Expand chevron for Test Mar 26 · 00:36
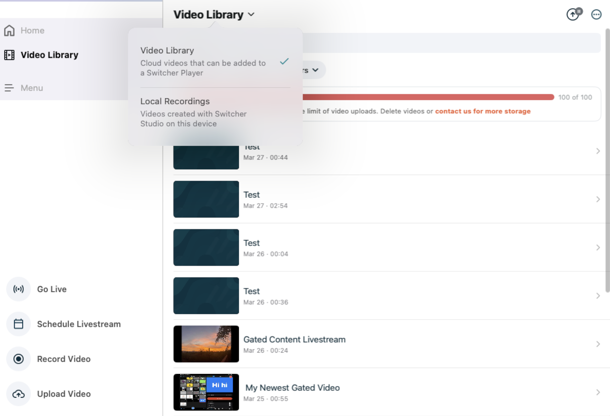 coord(598,296)
